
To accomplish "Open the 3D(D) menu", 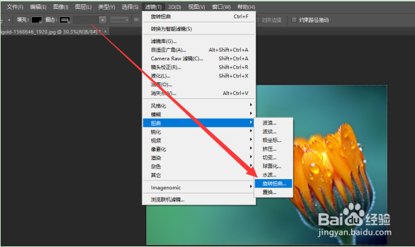I will [175, 7].
